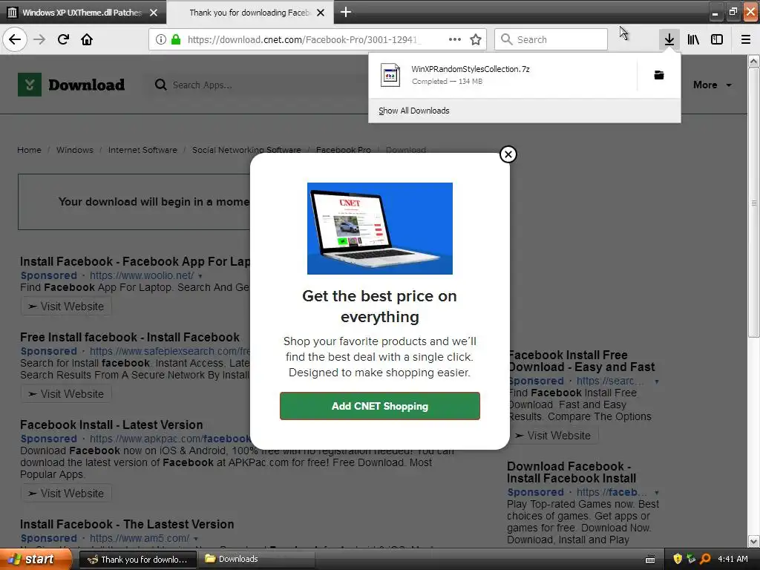Expand the More dropdown in site header

coord(712,85)
